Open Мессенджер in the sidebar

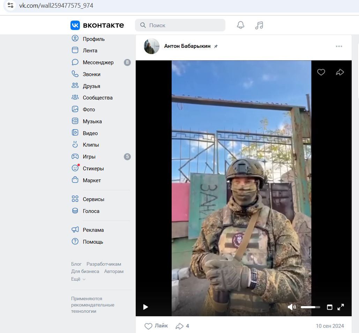98,62
